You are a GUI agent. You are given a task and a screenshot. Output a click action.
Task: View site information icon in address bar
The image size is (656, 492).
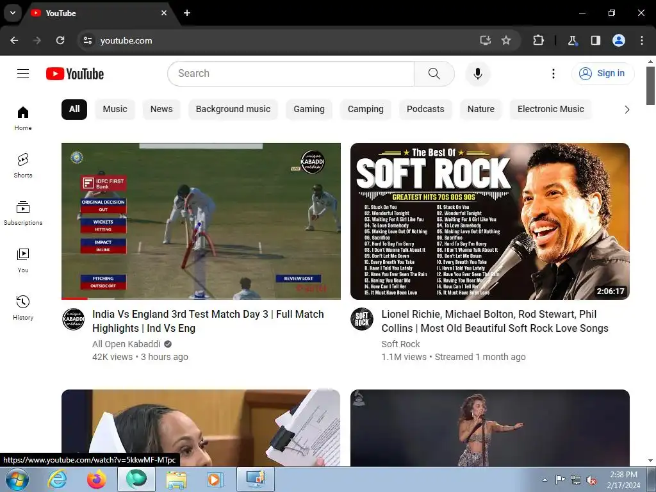pyautogui.click(x=87, y=40)
